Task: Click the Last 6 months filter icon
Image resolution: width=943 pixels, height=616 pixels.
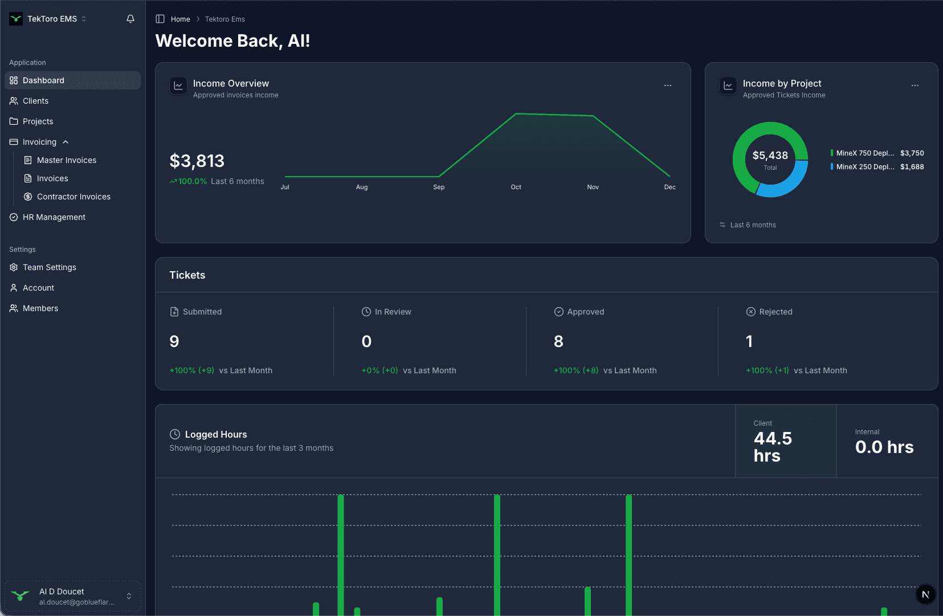Action: click(722, 225)
